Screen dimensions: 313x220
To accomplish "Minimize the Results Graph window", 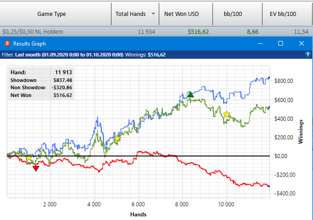I will click(x=260, y=43).
